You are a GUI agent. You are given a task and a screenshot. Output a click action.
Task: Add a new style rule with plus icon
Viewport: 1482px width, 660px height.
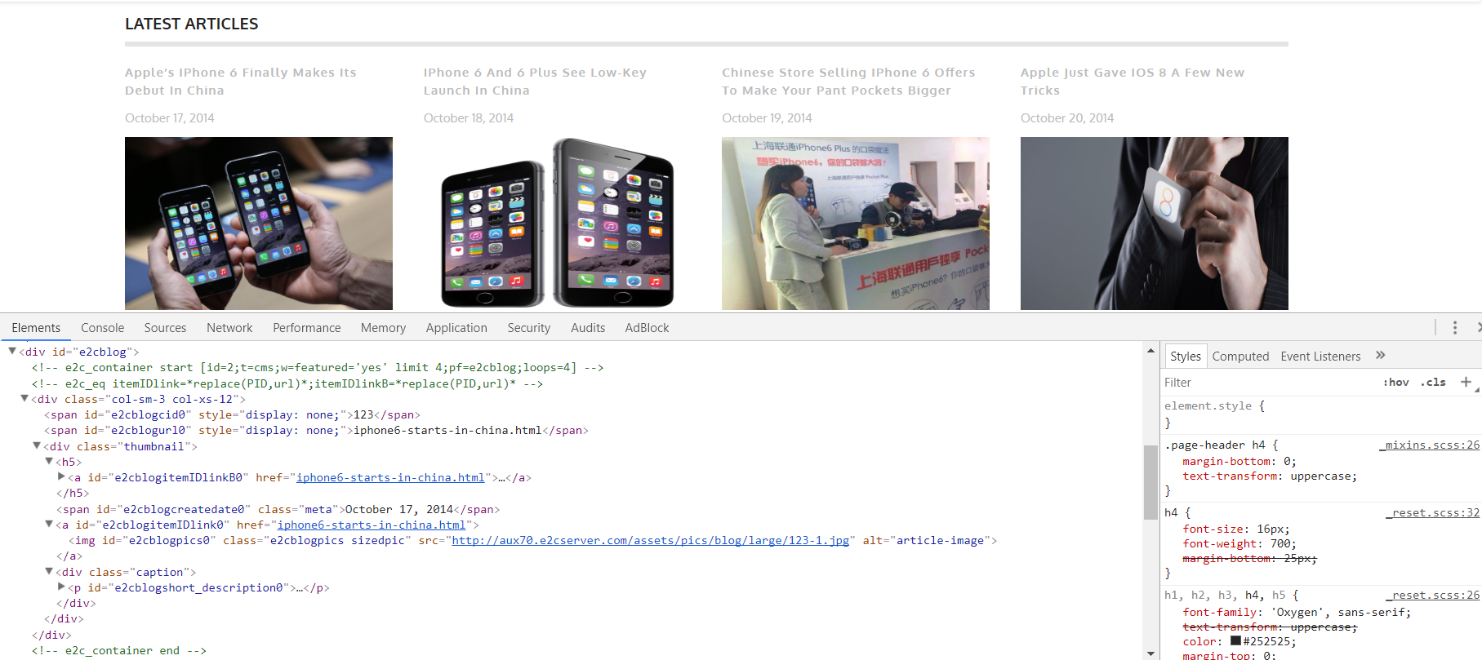coord(1466,382)
